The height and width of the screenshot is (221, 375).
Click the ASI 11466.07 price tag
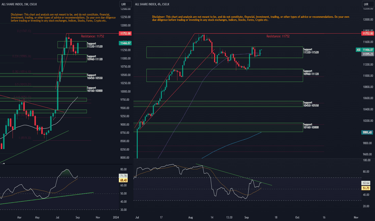point(365,50)
